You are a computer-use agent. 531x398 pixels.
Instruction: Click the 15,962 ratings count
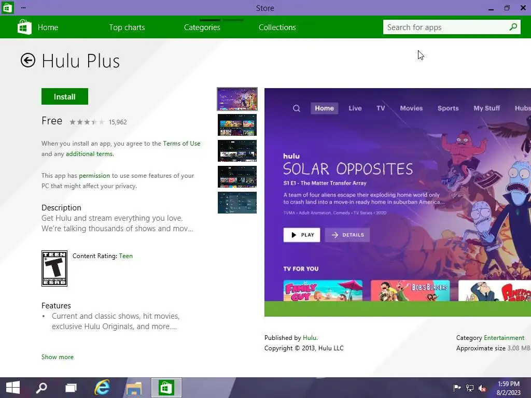pyautogui.click(x=118, y=122)
